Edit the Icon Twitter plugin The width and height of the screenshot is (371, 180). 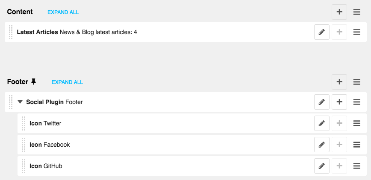[321, 123]
